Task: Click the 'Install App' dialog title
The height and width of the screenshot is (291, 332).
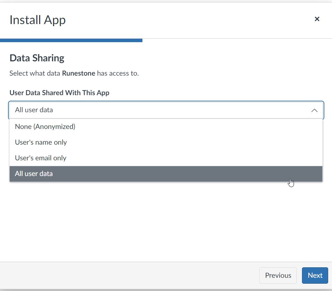Action: pyautogui.click(x=38, y=20)
